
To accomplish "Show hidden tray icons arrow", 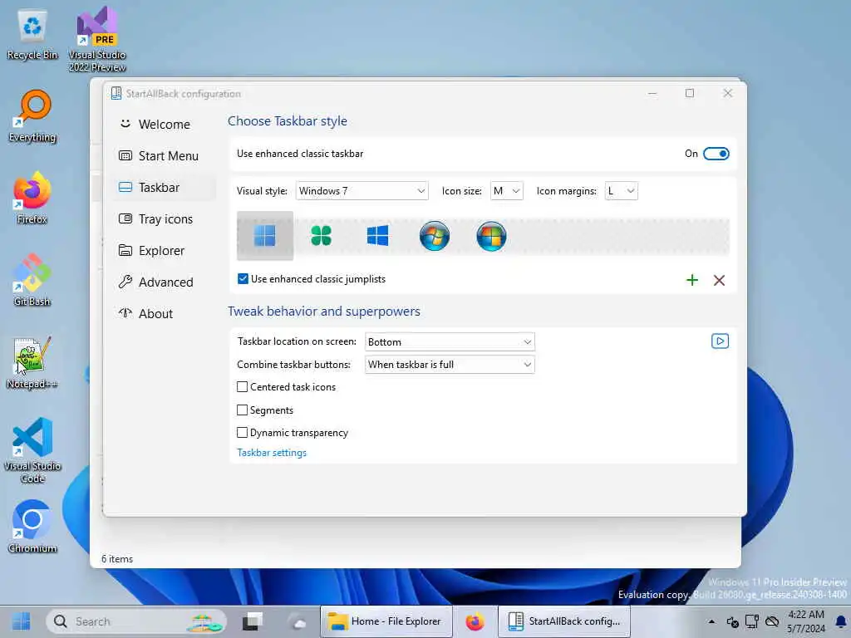I will (711, 621).
